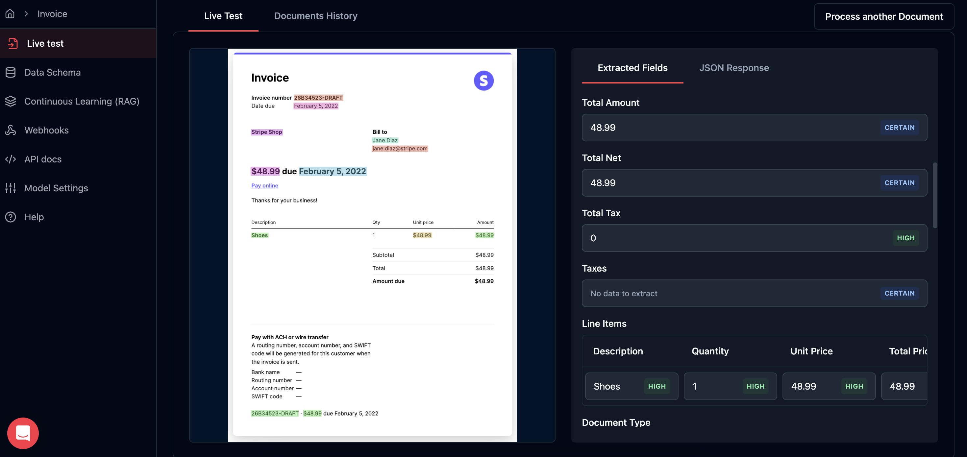Click the home icon in breadcrumb
967x457 pixels.
[x=10, y=14]
